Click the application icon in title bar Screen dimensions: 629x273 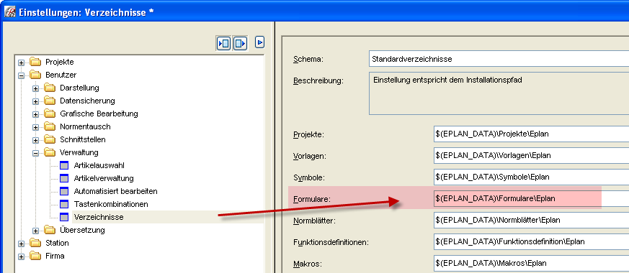coord(9,12)
